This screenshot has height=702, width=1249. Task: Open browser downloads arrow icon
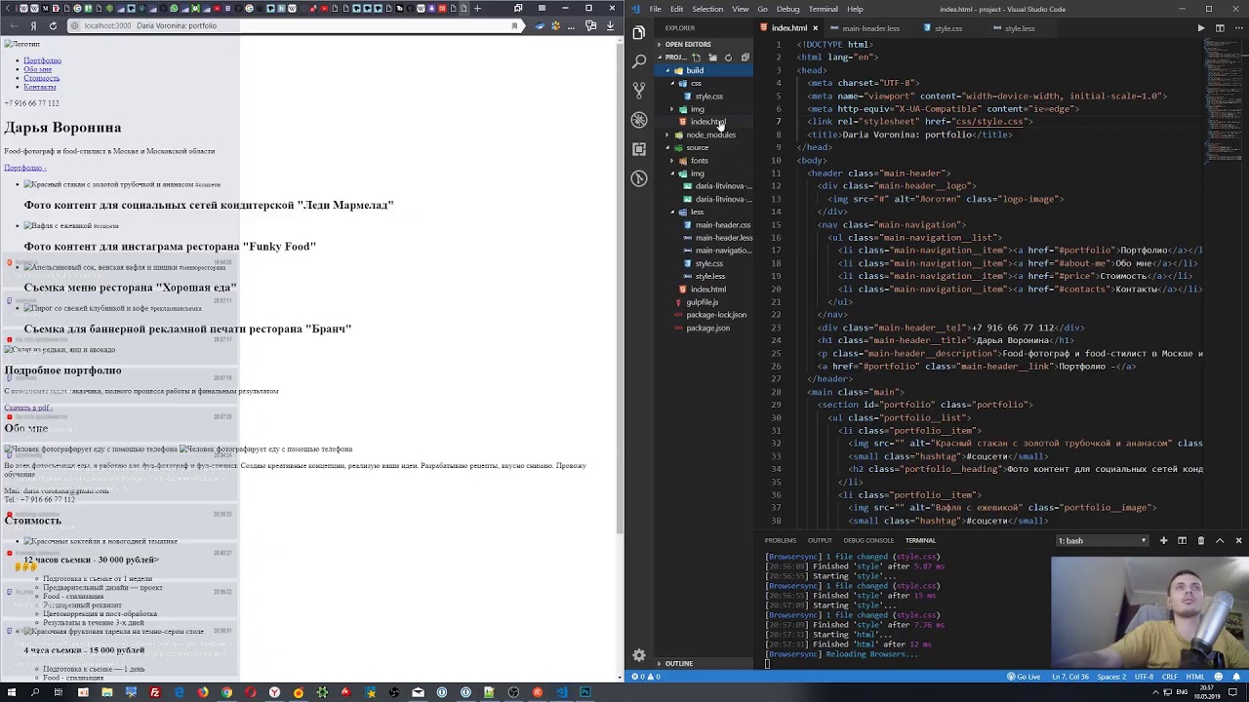click(610, 25)
